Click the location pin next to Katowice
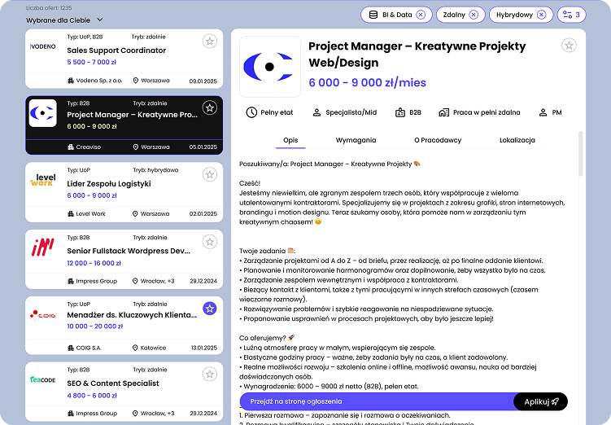 click(135, 348)
